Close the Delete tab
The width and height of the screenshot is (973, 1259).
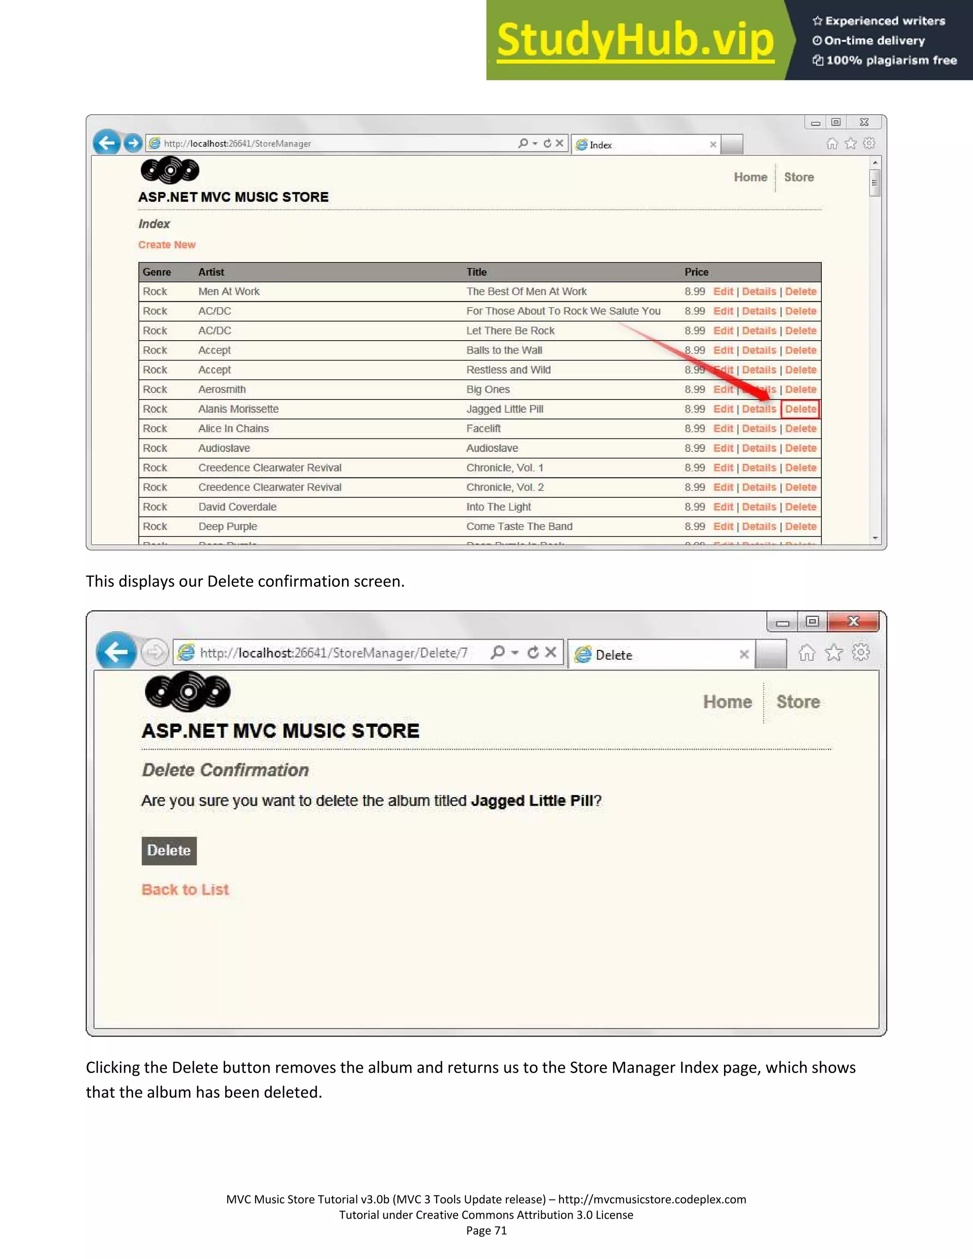(x=744, y=654)
